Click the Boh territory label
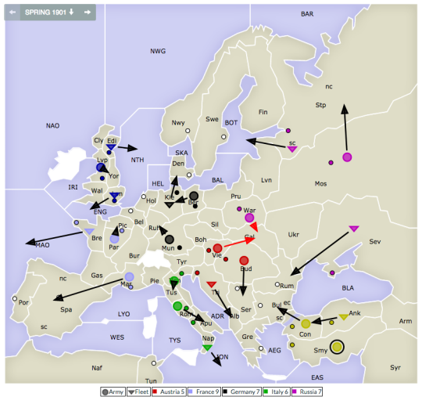Viewport: 422px width, 404px height. tap(201, 240)
